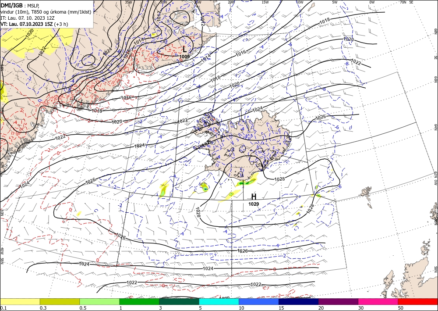Click the 0.1 legend scale value
The image size is (438, 311).
tap(3, 308)
